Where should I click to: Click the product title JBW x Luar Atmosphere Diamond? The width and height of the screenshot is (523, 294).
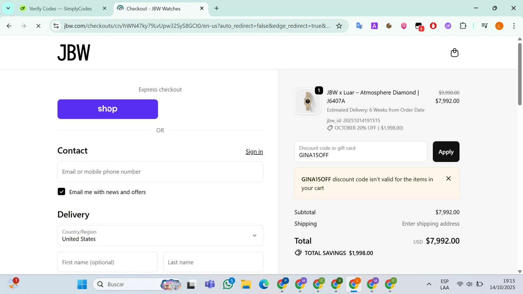373,96
